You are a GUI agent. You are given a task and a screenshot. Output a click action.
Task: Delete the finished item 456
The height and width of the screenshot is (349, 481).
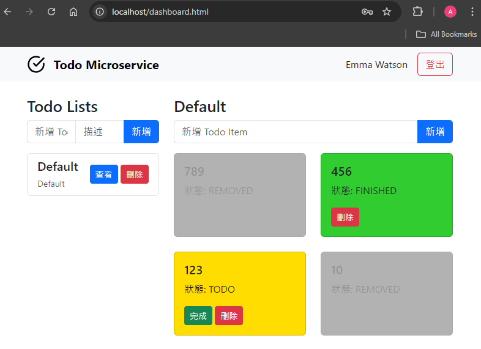pos(345,217)
